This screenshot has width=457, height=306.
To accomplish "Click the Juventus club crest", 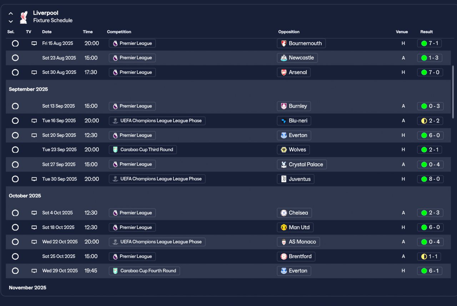I will [284, 179].
